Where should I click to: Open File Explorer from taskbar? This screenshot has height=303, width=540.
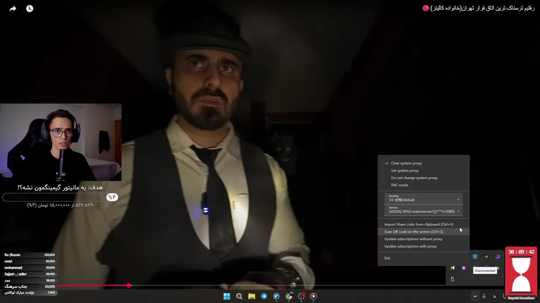click(x=251, y=296)
